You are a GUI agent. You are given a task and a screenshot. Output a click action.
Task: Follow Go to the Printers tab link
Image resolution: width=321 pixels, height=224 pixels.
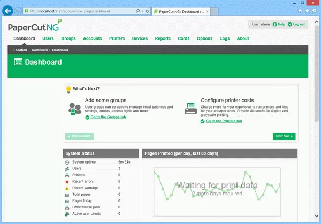[x=224, y=121]
